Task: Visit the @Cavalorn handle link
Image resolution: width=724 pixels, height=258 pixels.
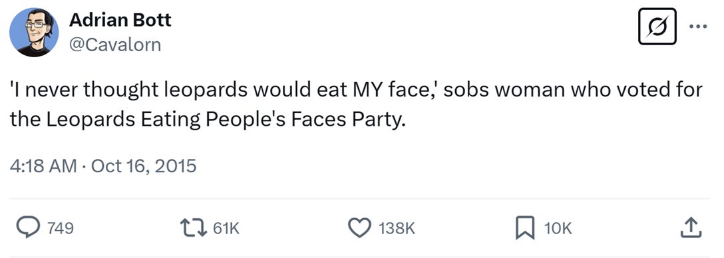Action: (115, 45)
